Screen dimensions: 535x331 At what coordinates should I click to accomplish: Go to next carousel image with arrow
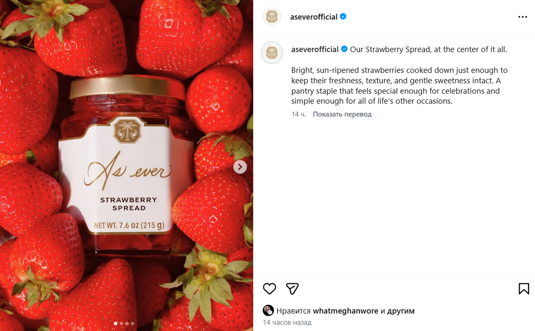[x=240, y=167]
